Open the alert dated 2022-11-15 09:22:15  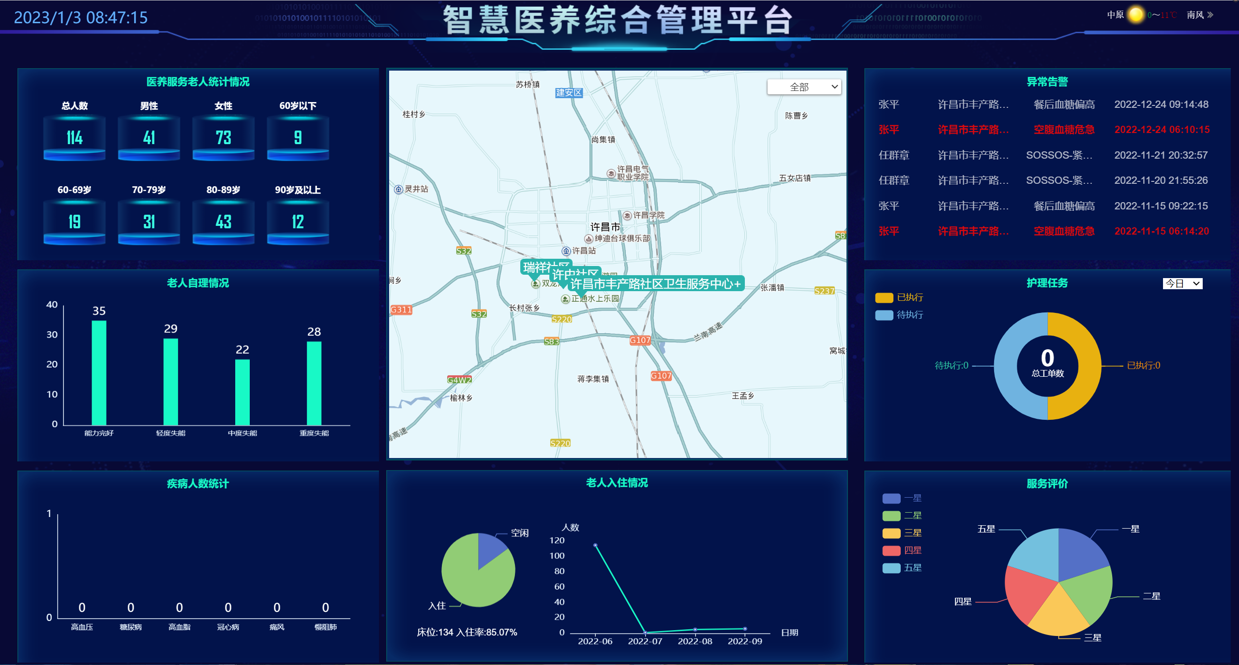coord(1043,206)
